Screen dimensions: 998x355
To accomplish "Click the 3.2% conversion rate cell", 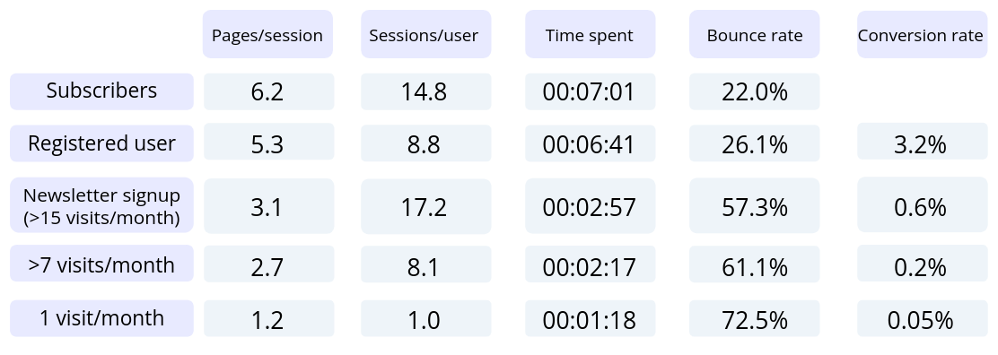I will (922, 143).
